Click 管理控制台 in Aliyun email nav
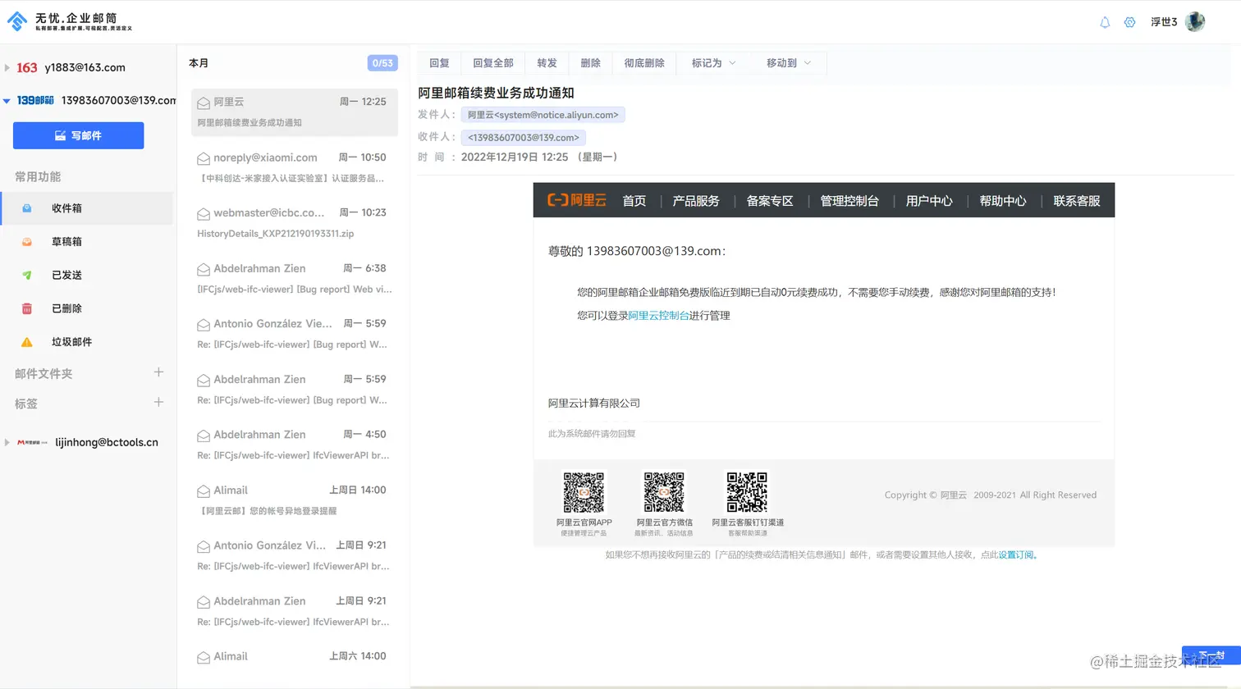 [x=849, y=201]
